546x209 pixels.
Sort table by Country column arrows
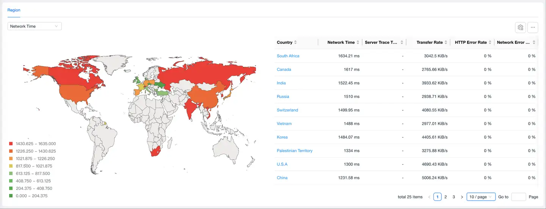click(x=295, y=42)
